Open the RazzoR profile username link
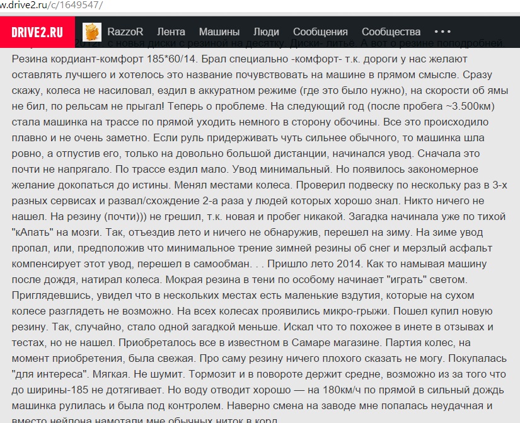The image size is (520, 423). click(x=125, y=32)
